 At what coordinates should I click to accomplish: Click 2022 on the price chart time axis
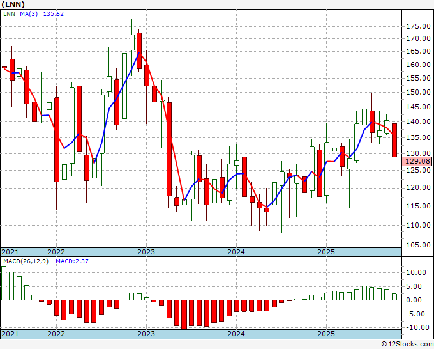coord(56,252)
